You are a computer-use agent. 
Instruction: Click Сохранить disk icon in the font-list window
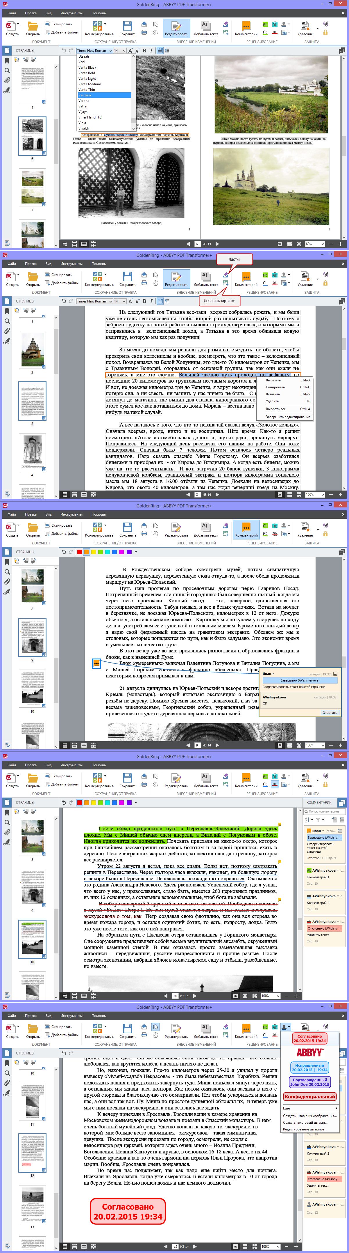click(x=127, y=26)
